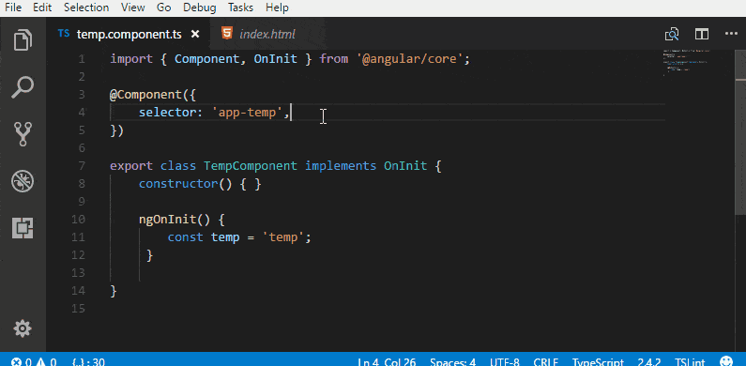This screenshot has height=366, width=746.
Task: Select language mode TypeScript
Action: [598, 362]
